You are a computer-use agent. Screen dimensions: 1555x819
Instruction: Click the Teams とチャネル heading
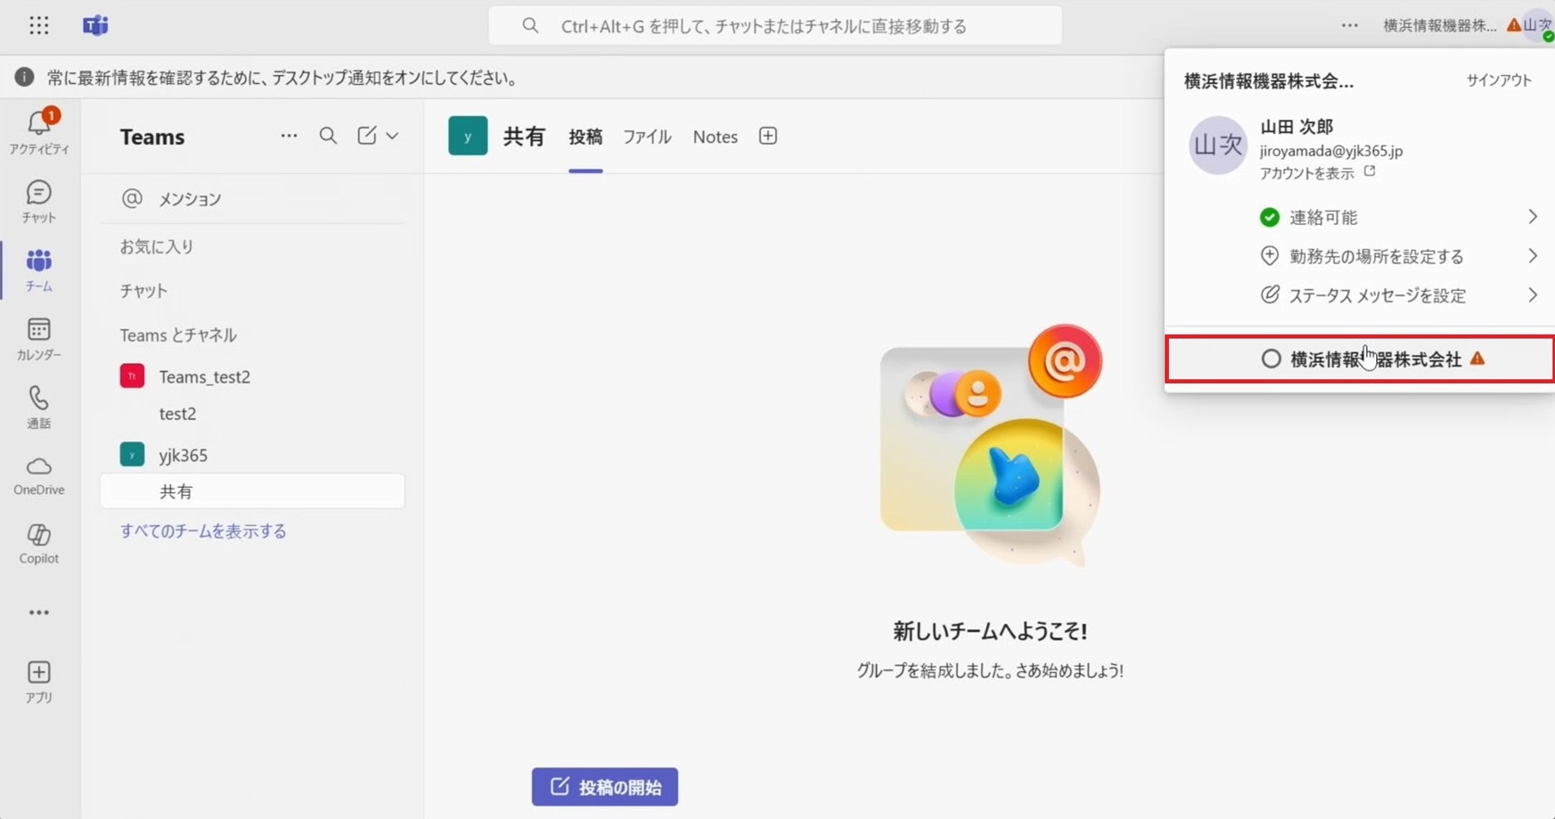[178, 334]
